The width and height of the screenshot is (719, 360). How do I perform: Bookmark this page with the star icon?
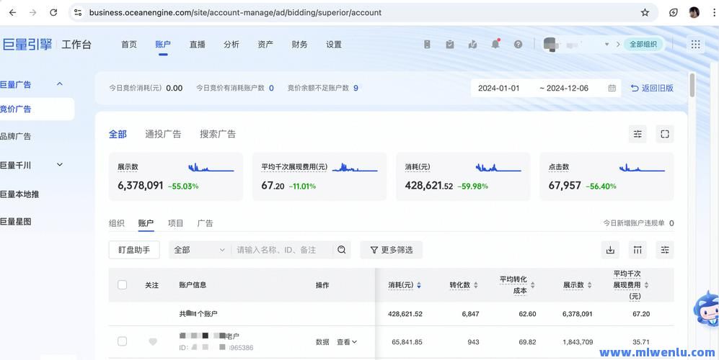coord(645,12)
